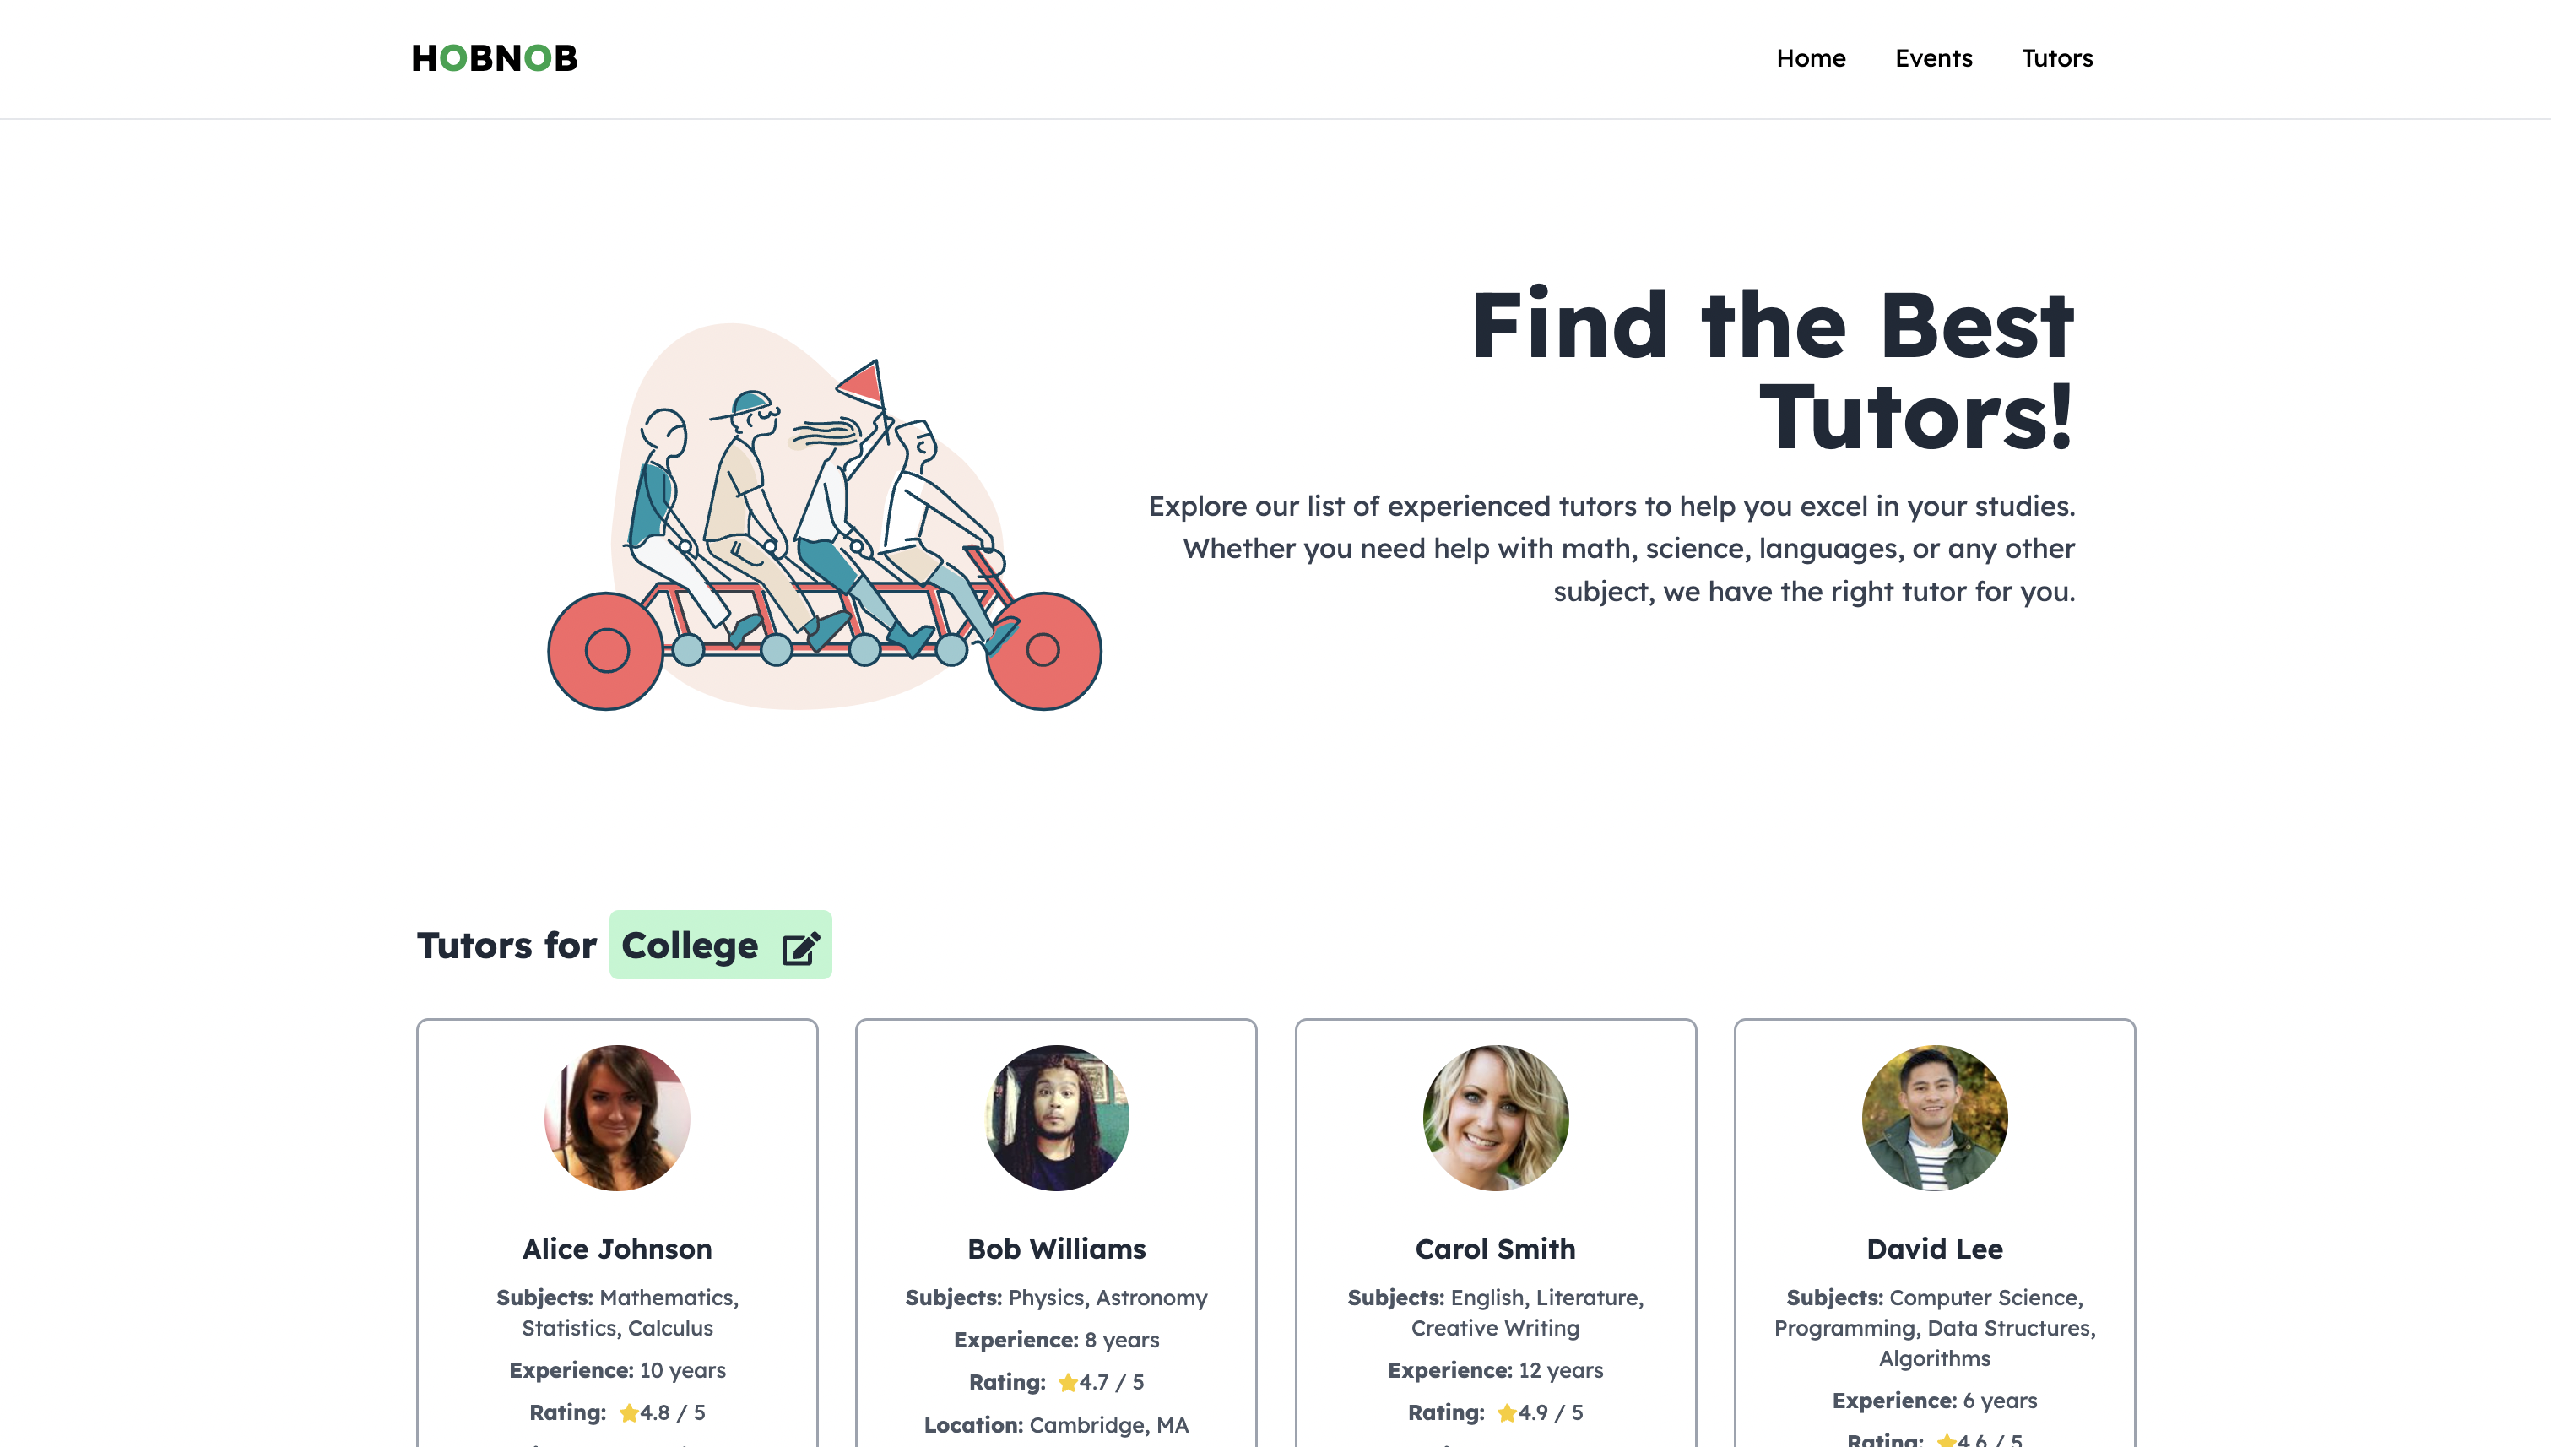Image resolution: width=2551 pixels, height=1447 pixels.
Task: Go to the Events page
Action: (1933, 58)
